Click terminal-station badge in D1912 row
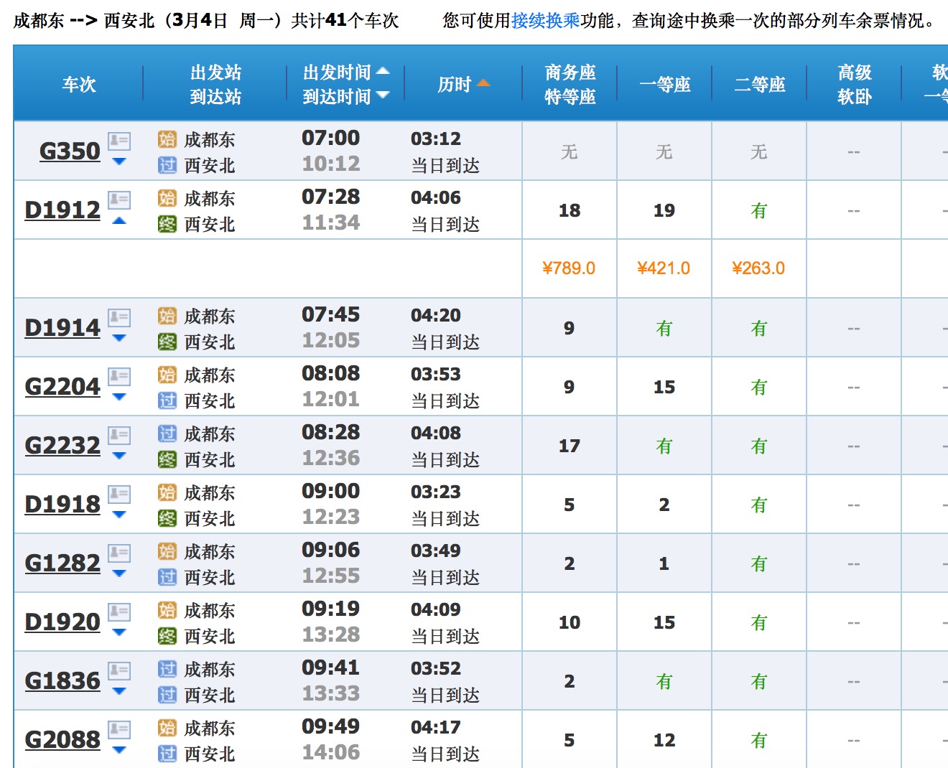Screen dimensions: 948x768 click(167, 224)
